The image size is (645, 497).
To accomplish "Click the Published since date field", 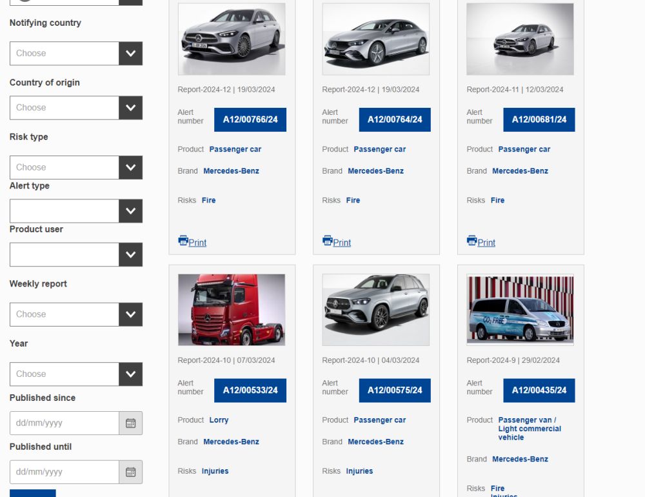I will 64,423.
